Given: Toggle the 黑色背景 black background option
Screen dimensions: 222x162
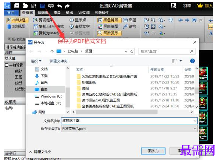Looking at the screenshot, I should point(109,20).
